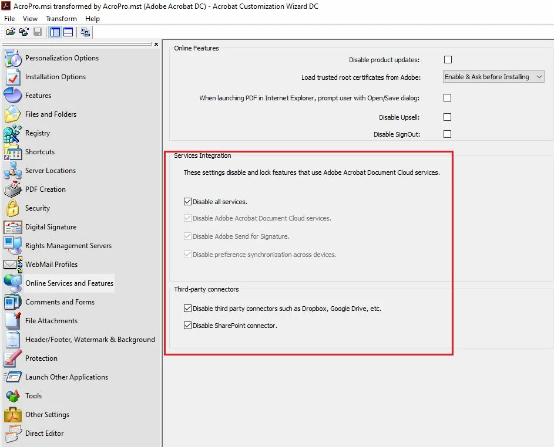Open the View menu
This screenshot has width=554, height=447.
click(30, 19)
